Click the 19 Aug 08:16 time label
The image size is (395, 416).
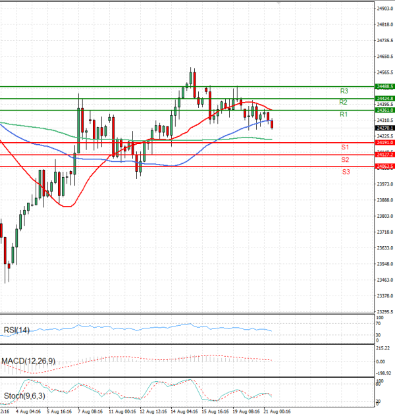coord(246,412)
